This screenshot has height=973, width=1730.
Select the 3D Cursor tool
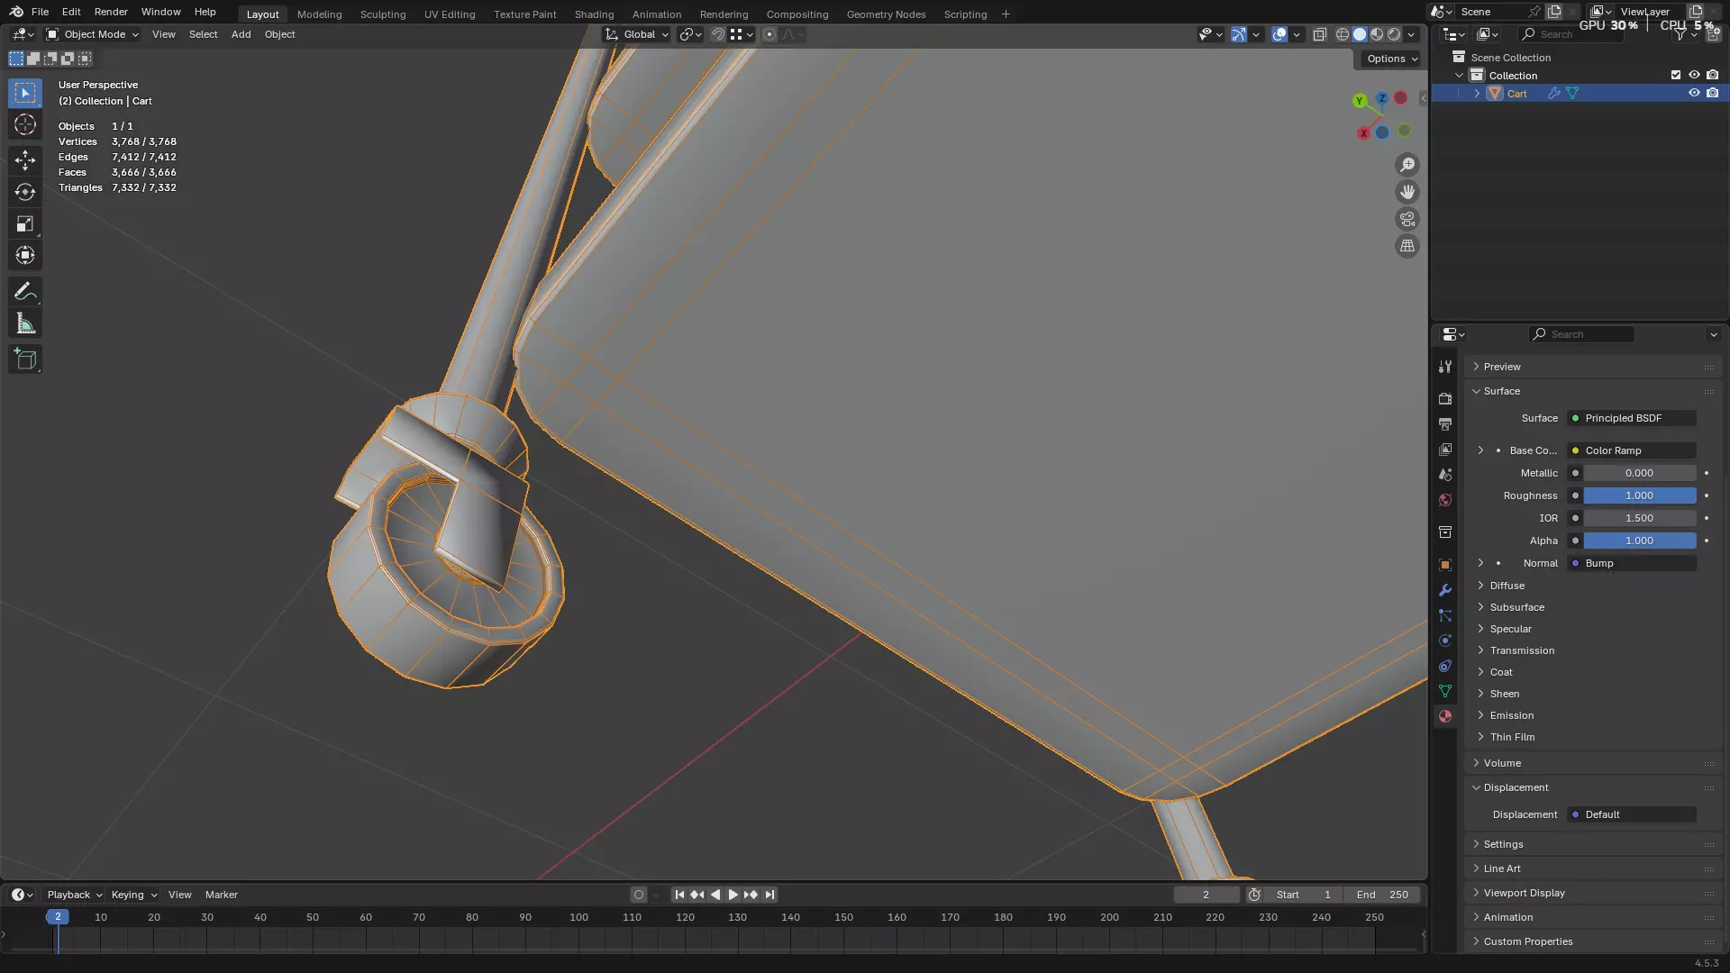click(x=25, y=124)
